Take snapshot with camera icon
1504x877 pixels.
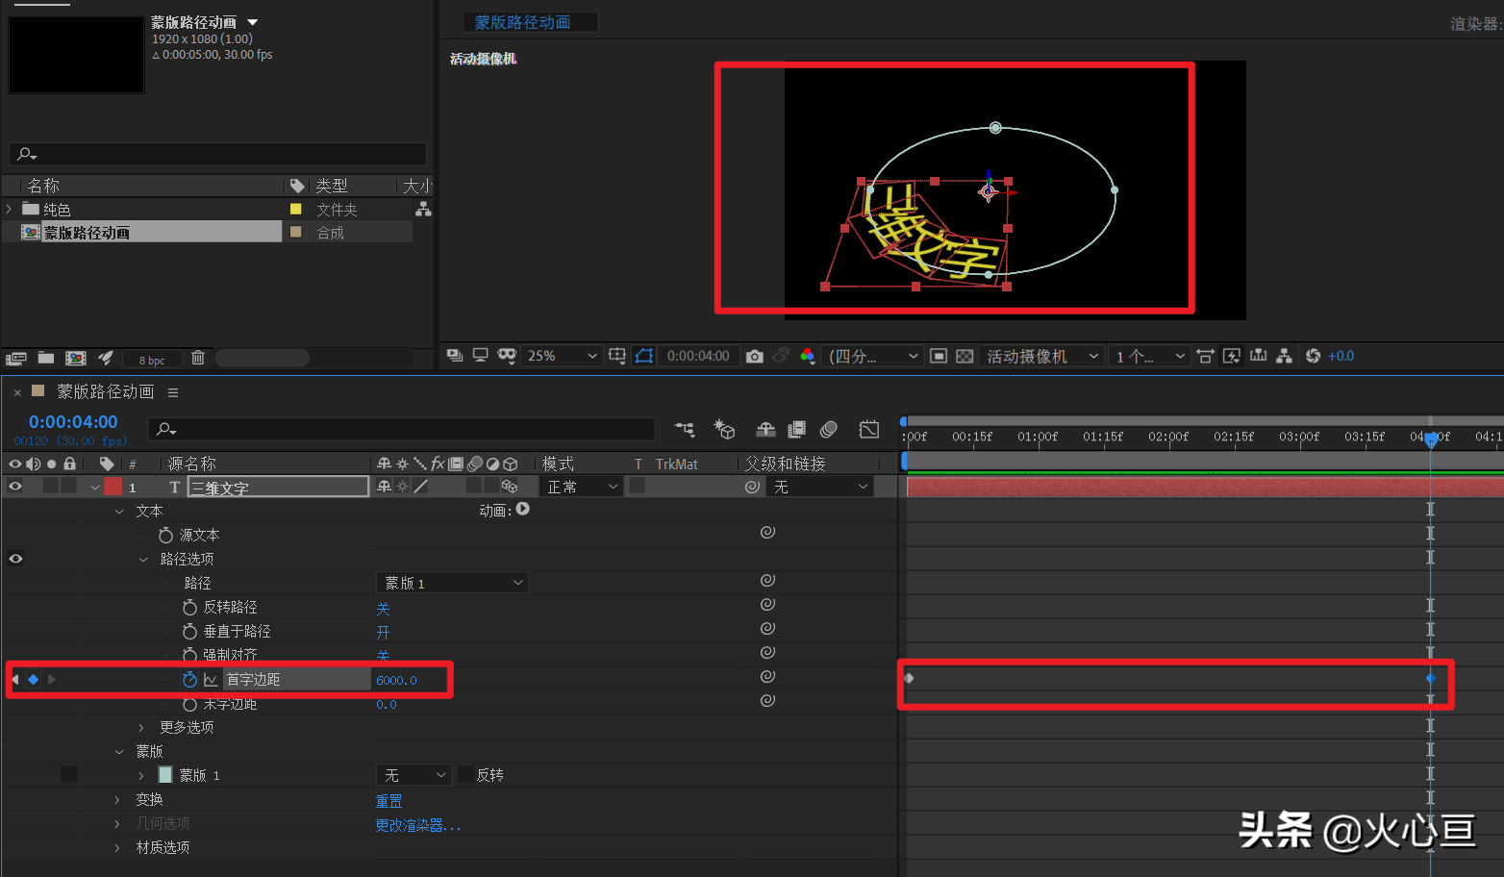[755, 356]
